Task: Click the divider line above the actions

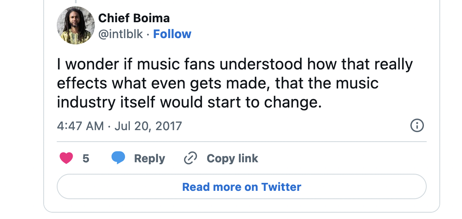Action: tap(241, 141)
